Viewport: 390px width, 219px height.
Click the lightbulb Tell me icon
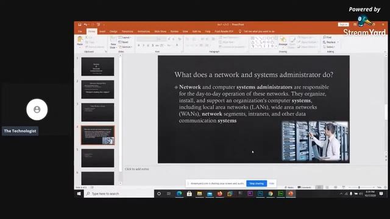coord(240,32)
